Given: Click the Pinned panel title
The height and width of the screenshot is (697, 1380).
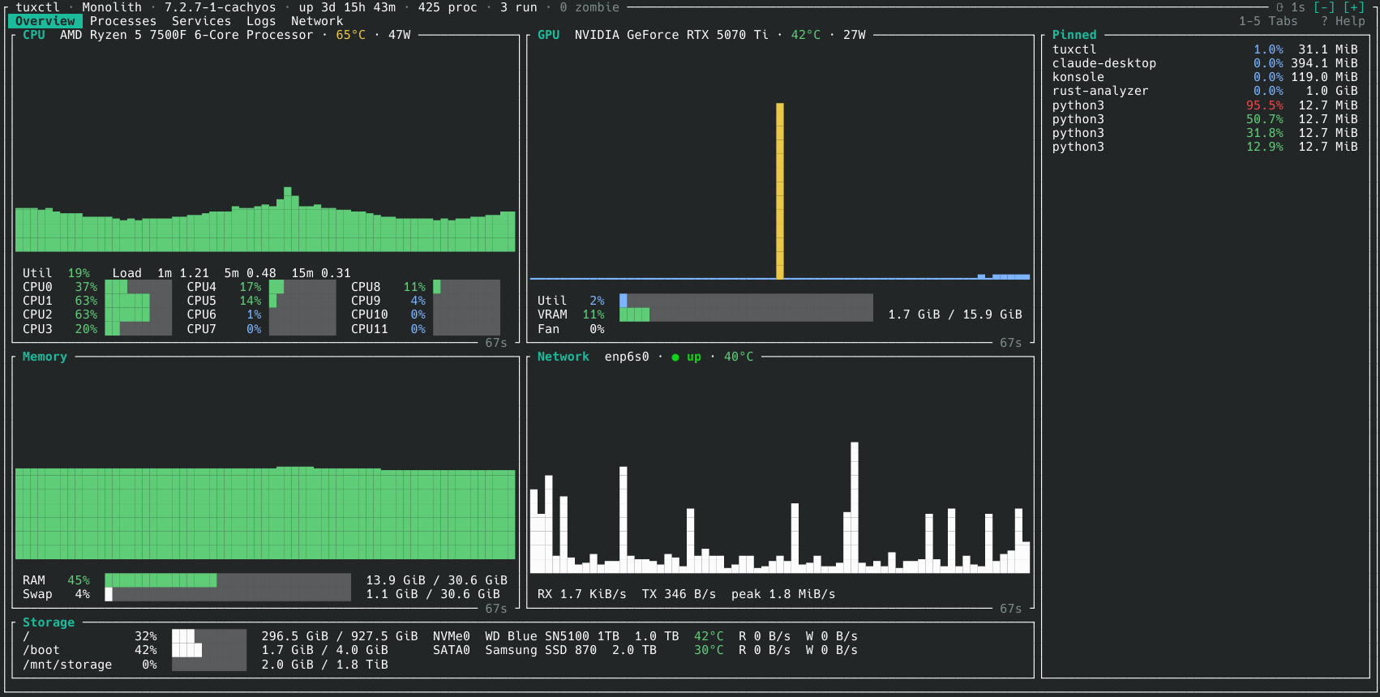Looking at the screenshot, I should (1074, 35).
